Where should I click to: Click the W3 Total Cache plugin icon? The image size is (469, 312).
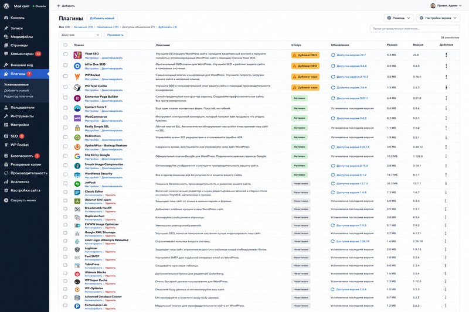(77, 87)
